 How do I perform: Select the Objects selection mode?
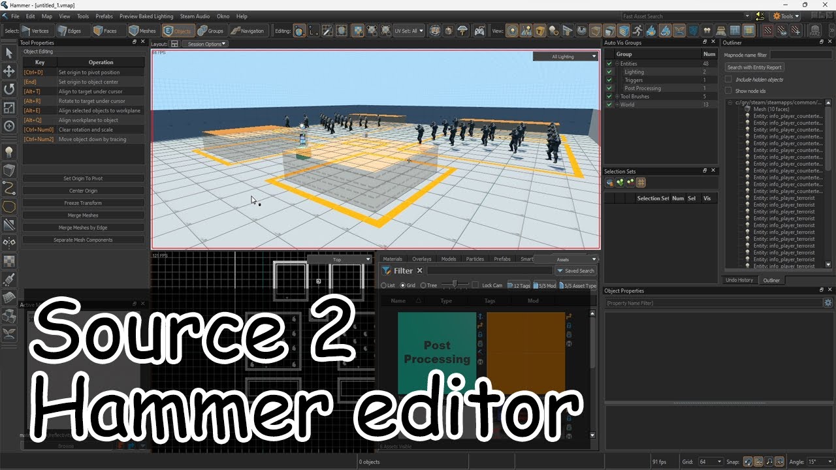click(177, 31)
